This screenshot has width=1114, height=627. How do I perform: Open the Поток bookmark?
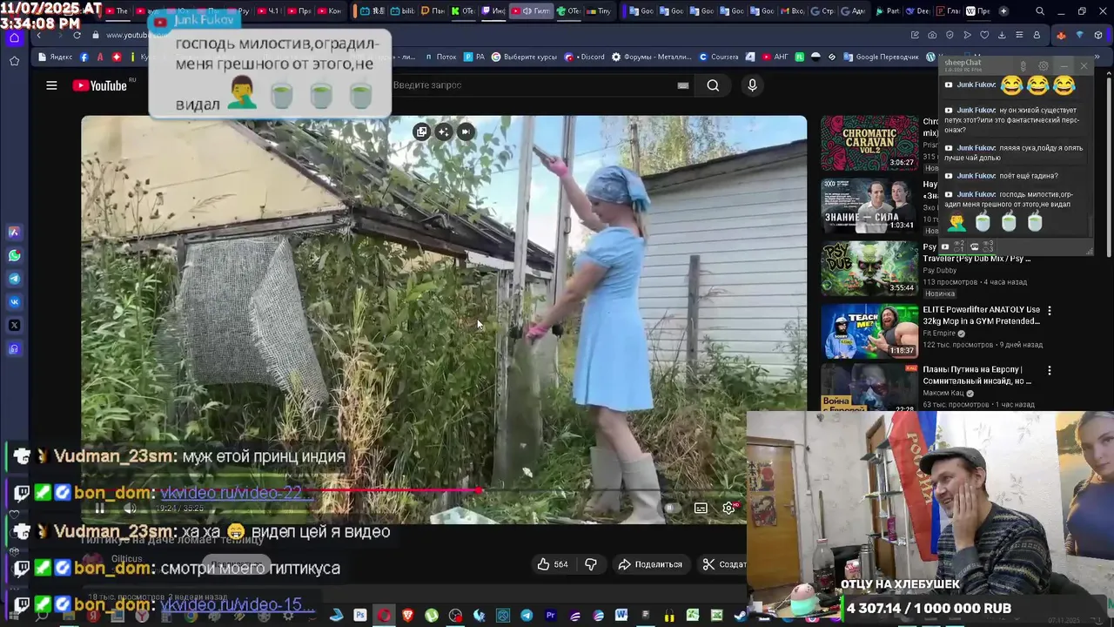coord(440,57)
